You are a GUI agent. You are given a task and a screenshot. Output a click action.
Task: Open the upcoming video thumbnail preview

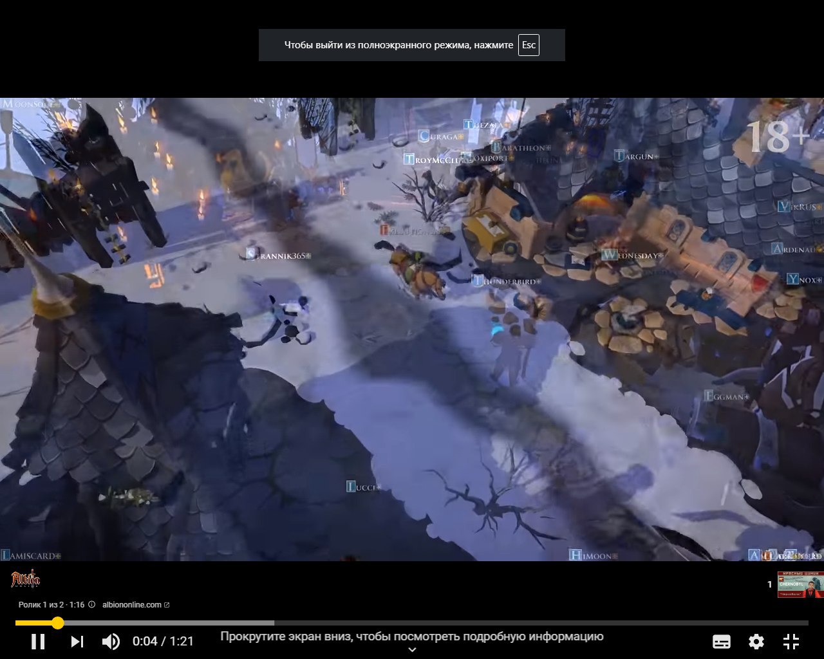tap(800, 584)
